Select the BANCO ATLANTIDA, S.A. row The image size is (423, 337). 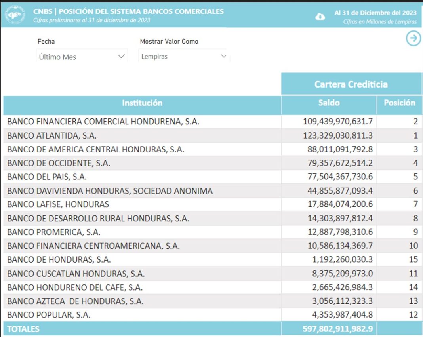point(52,136)
